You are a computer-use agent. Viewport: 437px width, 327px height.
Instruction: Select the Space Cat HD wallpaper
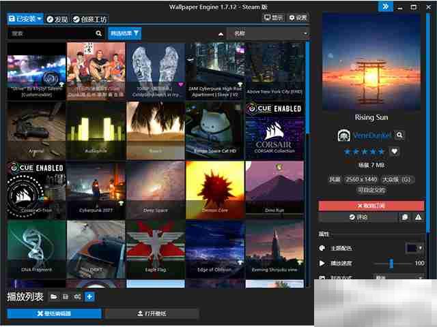click(x=215, y=130)
